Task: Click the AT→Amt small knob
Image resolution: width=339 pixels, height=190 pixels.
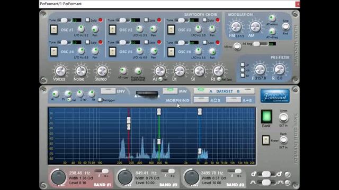Action: [272, 18]
